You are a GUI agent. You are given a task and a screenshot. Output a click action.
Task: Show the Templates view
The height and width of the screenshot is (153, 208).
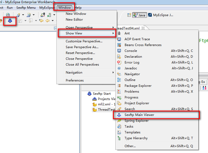point(157,132)
